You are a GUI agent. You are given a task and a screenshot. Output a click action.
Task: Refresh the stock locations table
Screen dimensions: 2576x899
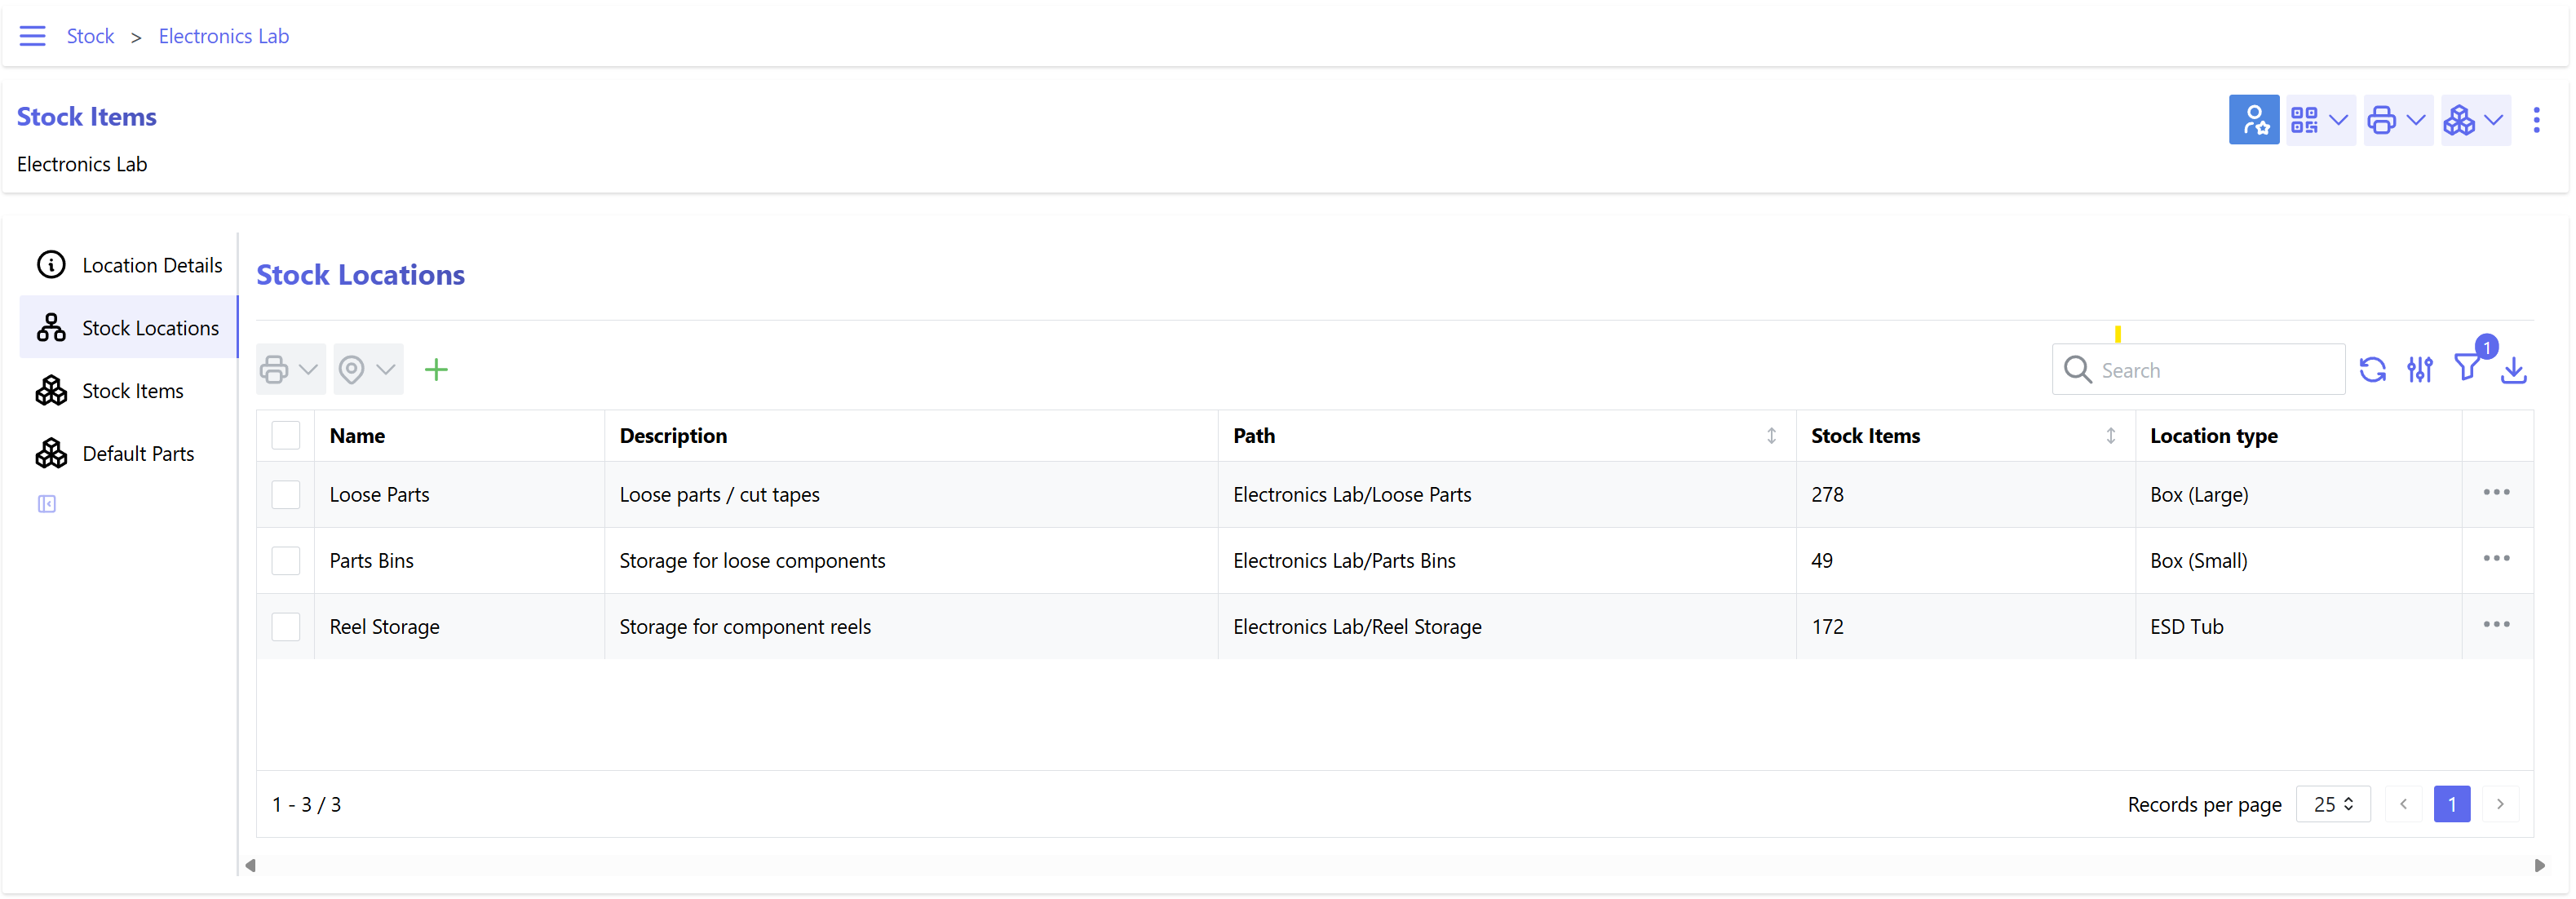click(2372, 370)
